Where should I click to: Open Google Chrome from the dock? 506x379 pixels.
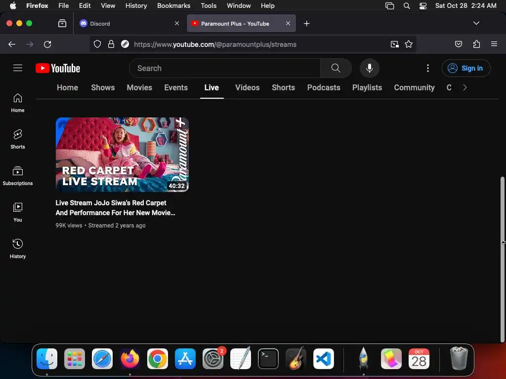pos(158,359)
